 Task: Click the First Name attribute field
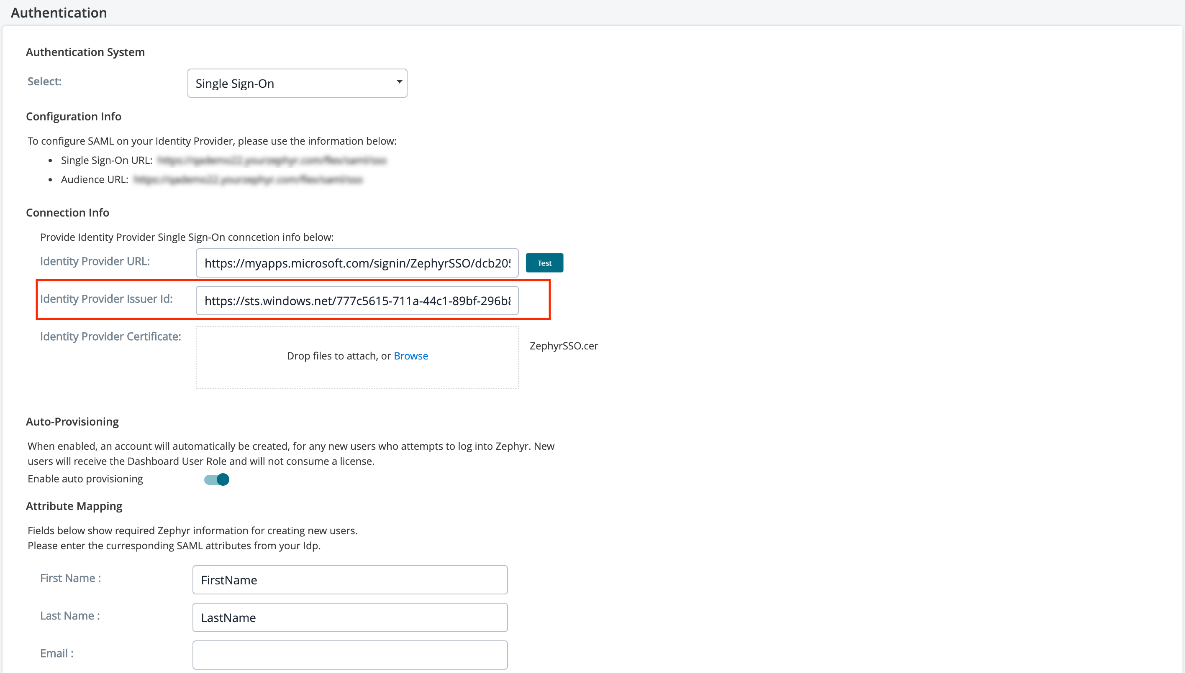coord(350,580)
